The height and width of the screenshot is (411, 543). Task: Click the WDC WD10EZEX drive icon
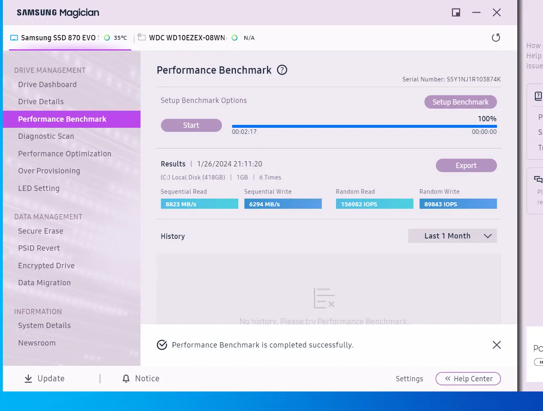141,37
